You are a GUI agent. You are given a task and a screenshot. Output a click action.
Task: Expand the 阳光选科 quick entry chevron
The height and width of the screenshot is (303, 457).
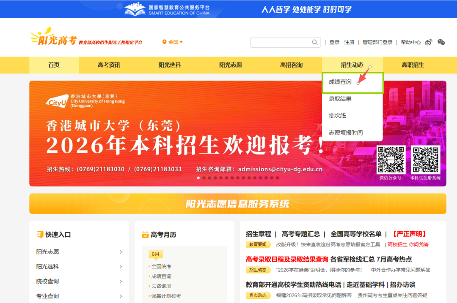point(121,267)
